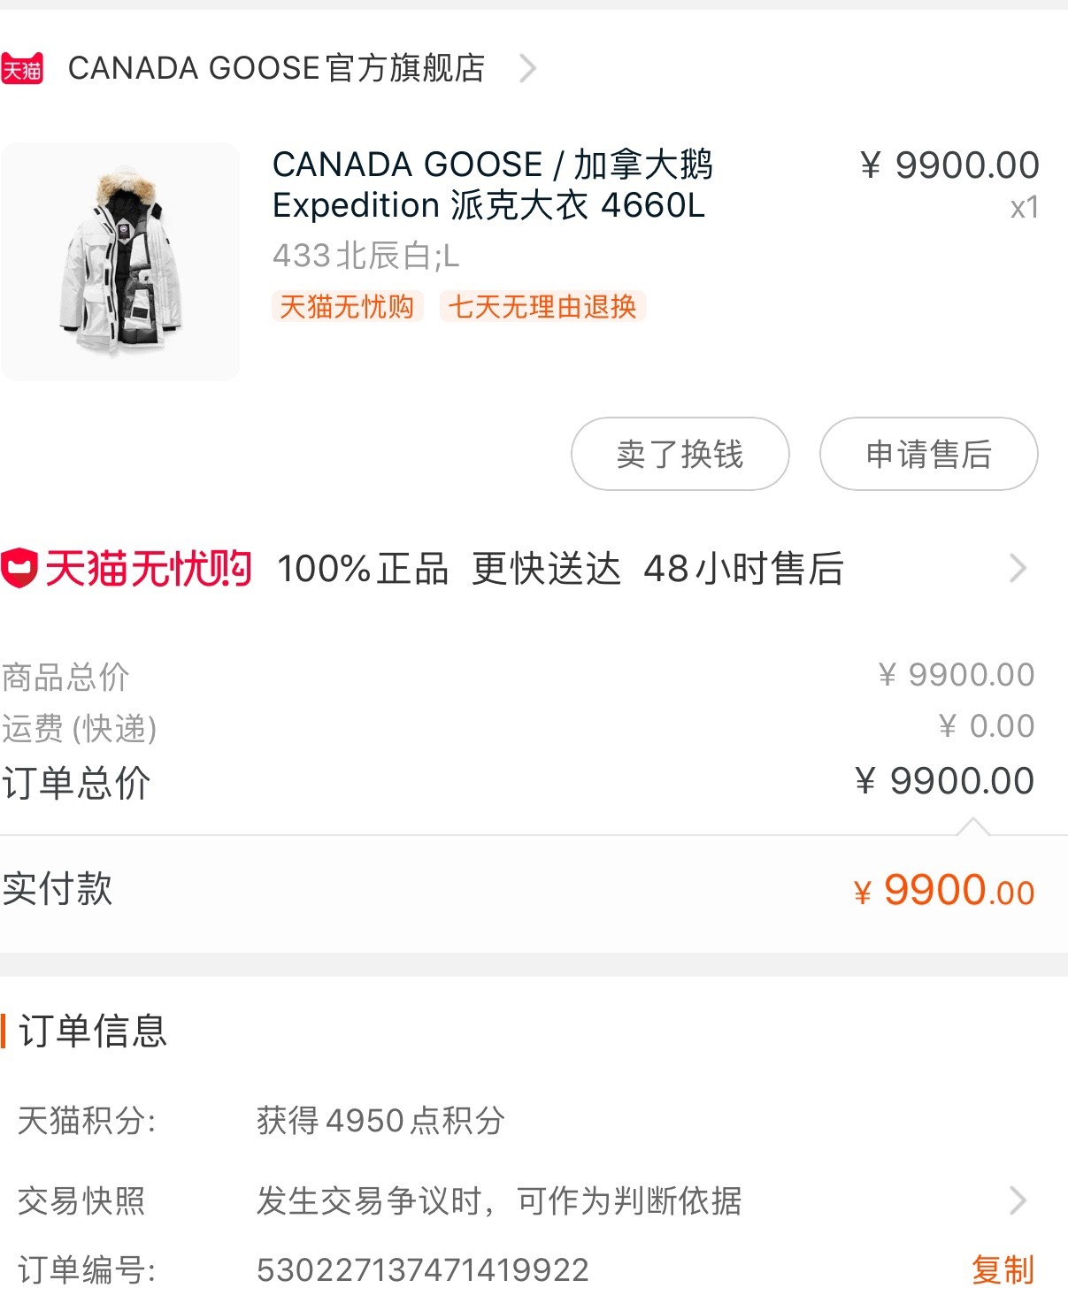Viewport: 1068px width, 1311px height.
Task: Tap the orange 天猫无忧购 tag
Action: (x=347, y=307)
